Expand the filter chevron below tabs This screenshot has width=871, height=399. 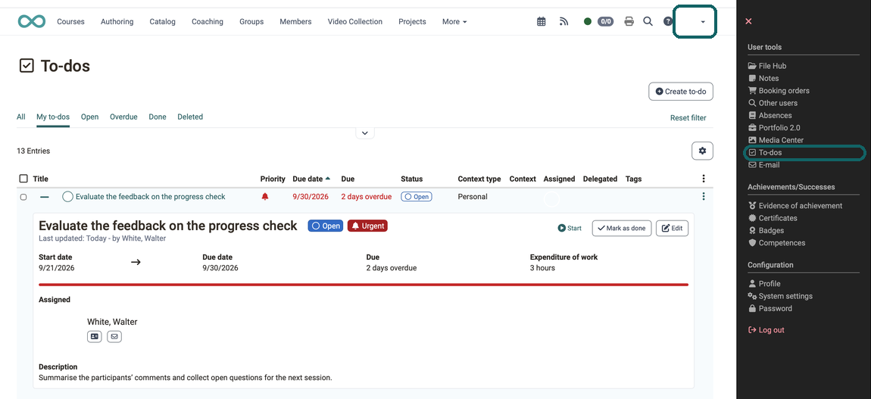click(x=365, y=133)
